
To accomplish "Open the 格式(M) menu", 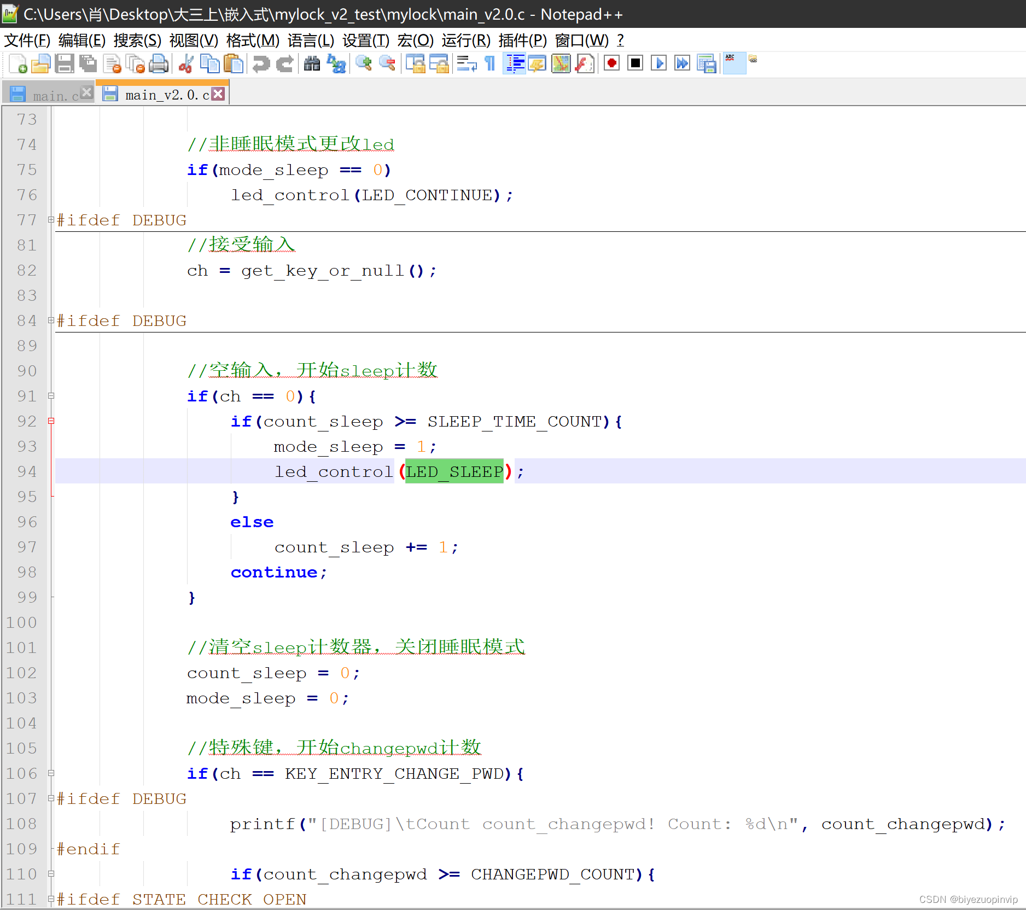I will [x=253, y=40].
